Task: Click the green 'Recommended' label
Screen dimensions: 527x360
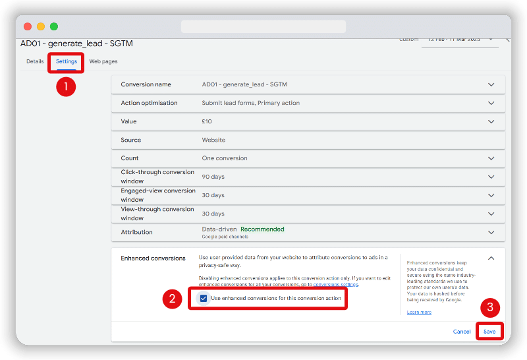Action: pyautogui.click(x=262, y=229)
